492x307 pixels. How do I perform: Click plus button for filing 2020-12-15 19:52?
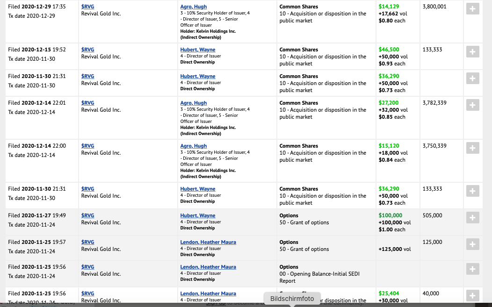(x=473, y=52)
